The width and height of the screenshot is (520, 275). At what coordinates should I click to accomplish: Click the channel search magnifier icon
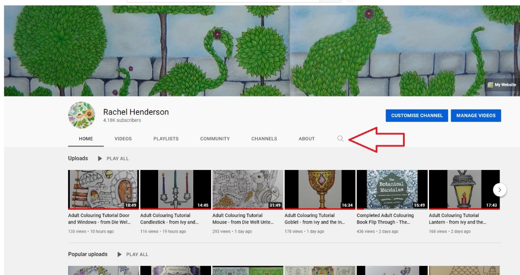point(341,139)
